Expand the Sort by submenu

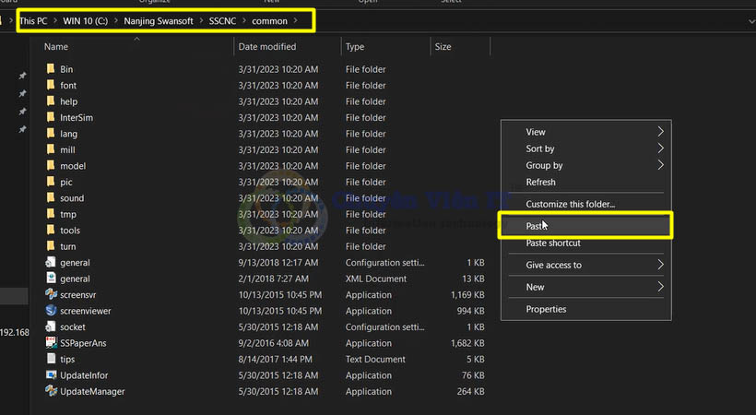[540, 148]
